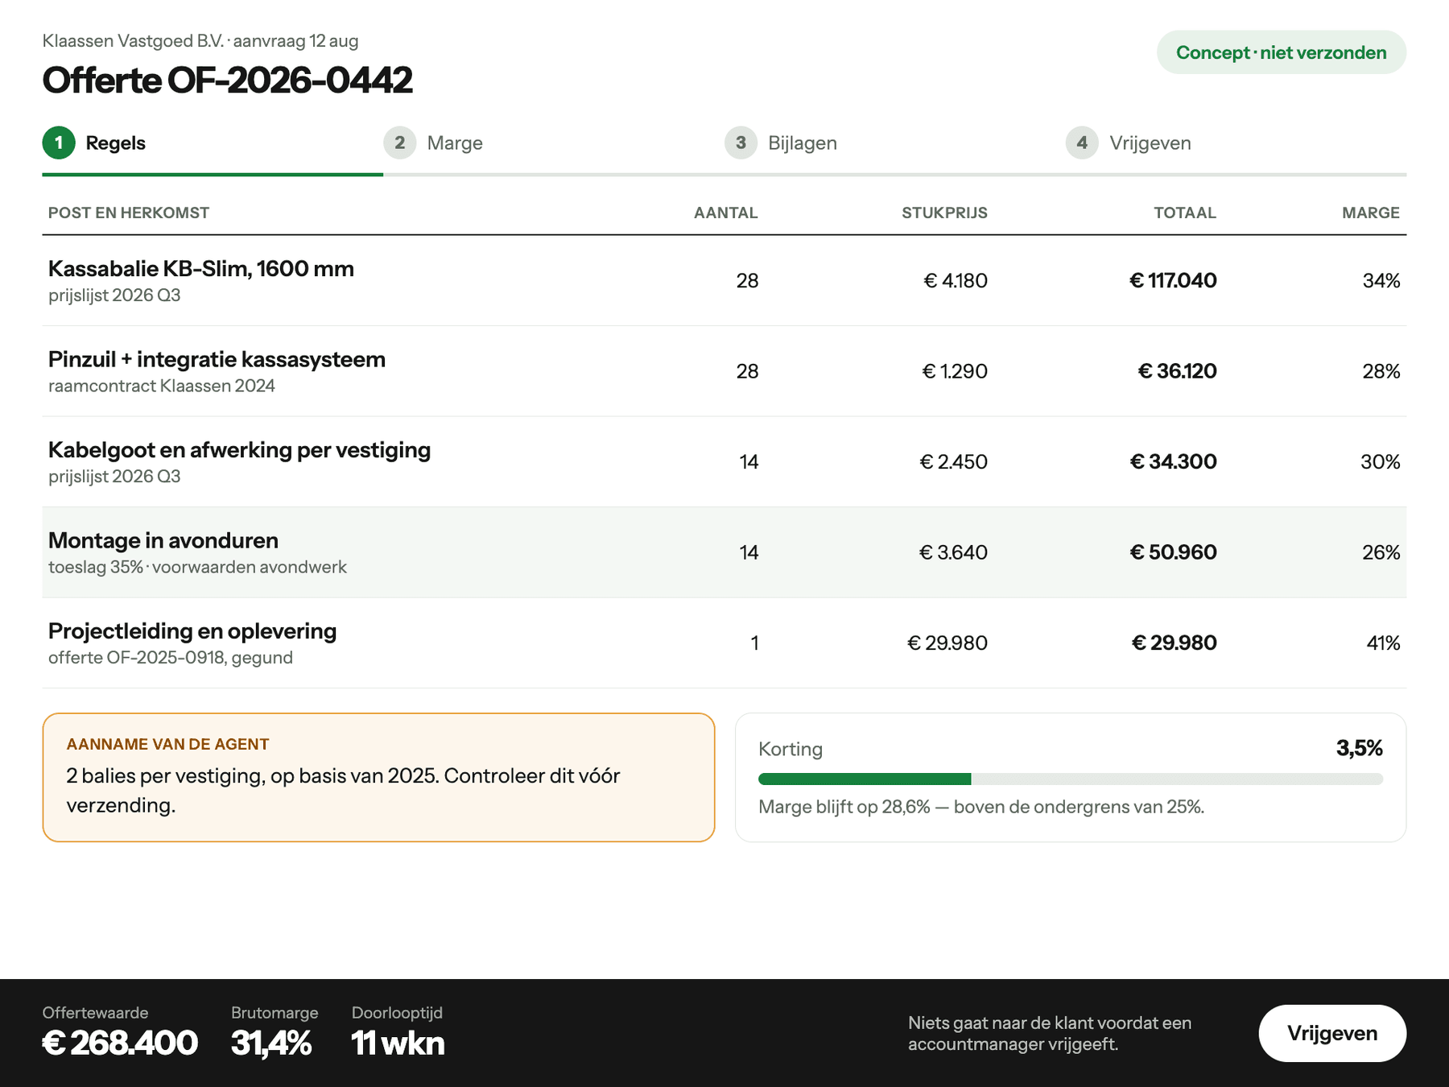Click unit price € 3.640

click(x=953, y=552)
